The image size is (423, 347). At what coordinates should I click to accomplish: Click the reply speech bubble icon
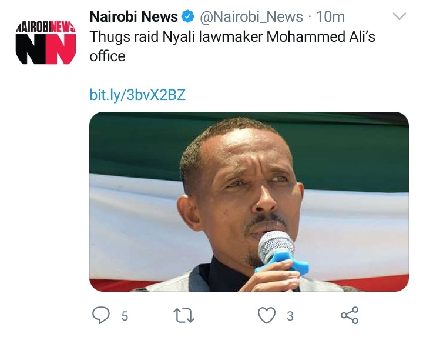point(101,315)
